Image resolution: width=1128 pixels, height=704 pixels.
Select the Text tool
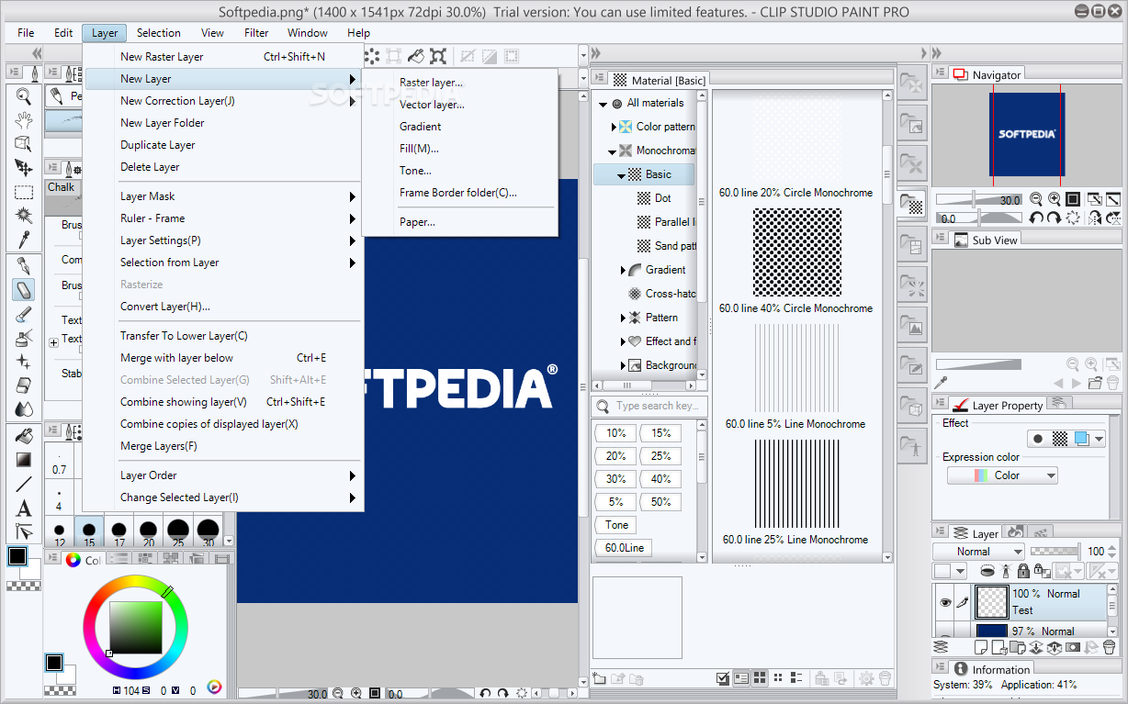24,508
